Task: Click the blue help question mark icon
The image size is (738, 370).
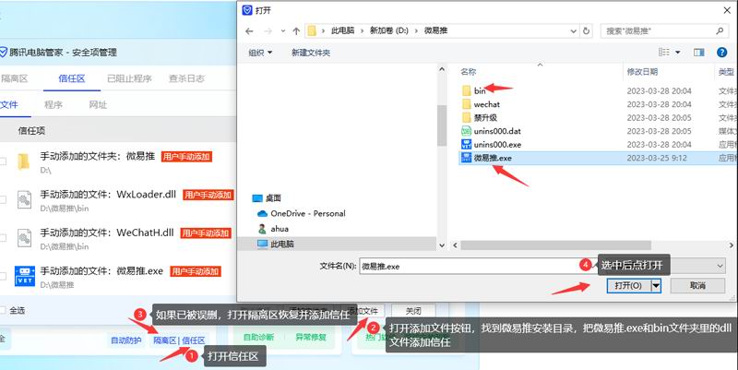Action: [722, 53]
